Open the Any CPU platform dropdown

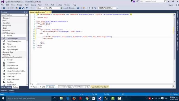53,8
